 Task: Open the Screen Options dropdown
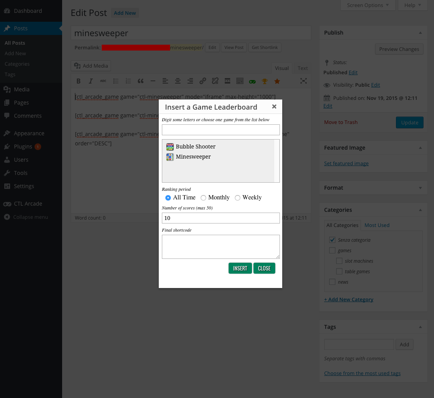(367, 5)
